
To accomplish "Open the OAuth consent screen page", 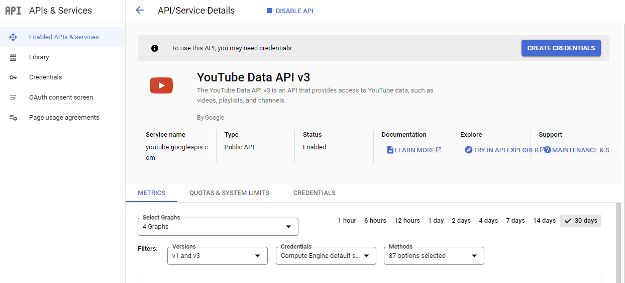I will coord(62,98).
